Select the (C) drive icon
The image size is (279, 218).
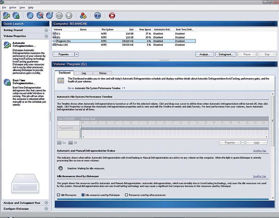pos(54,33)
